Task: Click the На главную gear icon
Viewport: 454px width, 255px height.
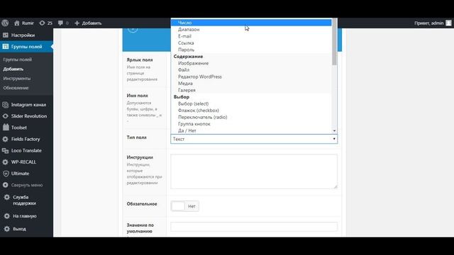Action: [6, 216]
